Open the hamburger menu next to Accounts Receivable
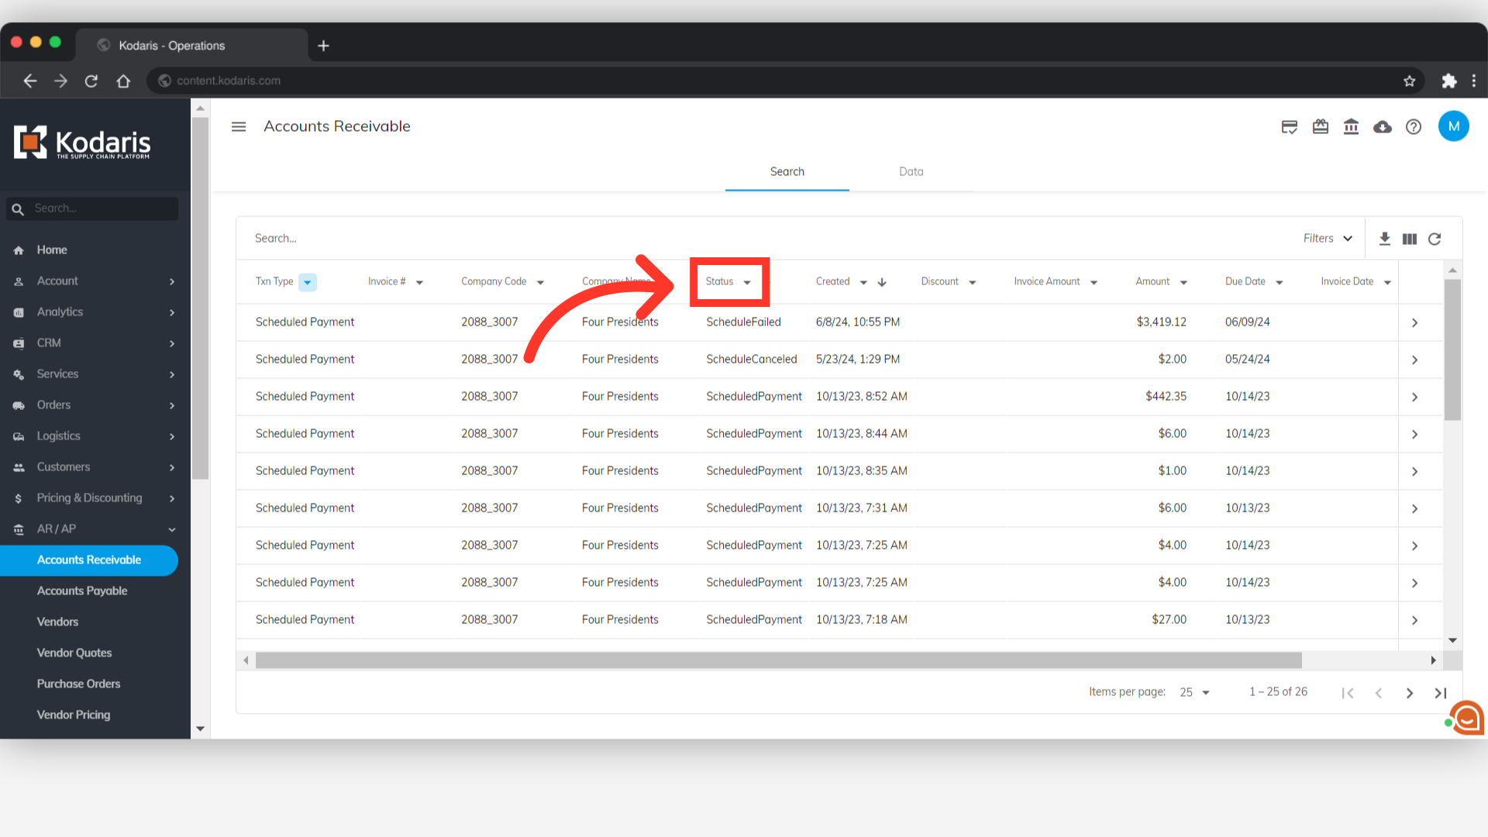The width and height of the screenshot is (1488, 837). [x=239, y=126]
